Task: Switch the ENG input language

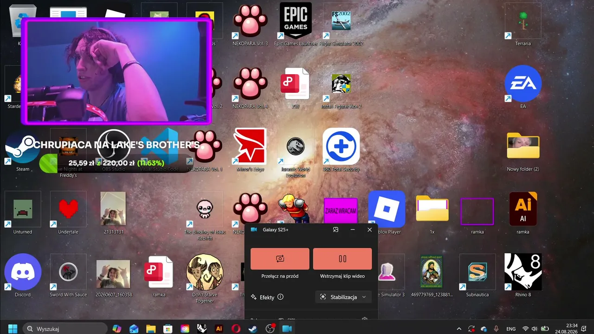Action: 510,328
